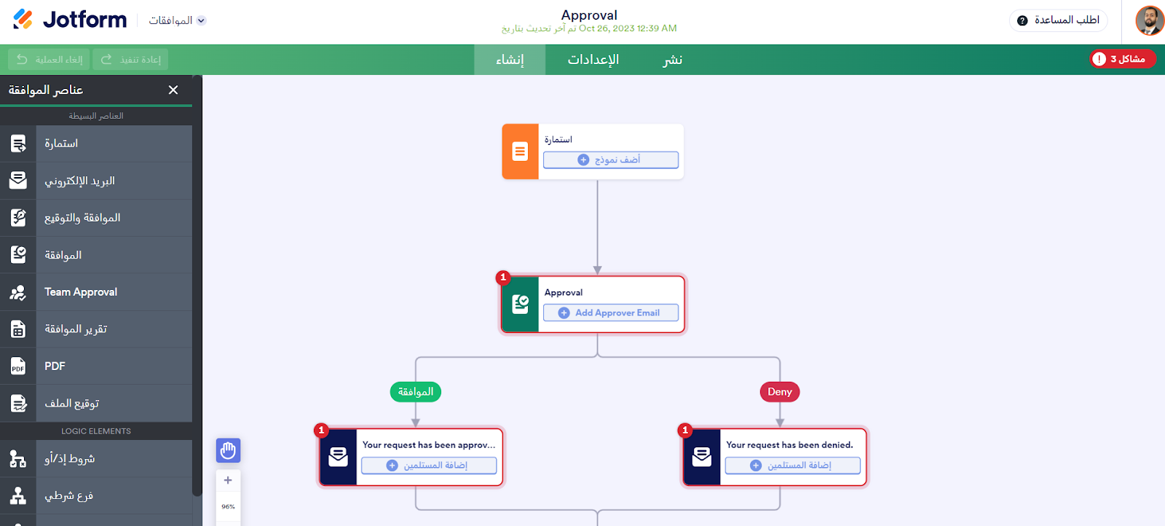Switch to the الإعدادات settings tab

coord(593,60)
